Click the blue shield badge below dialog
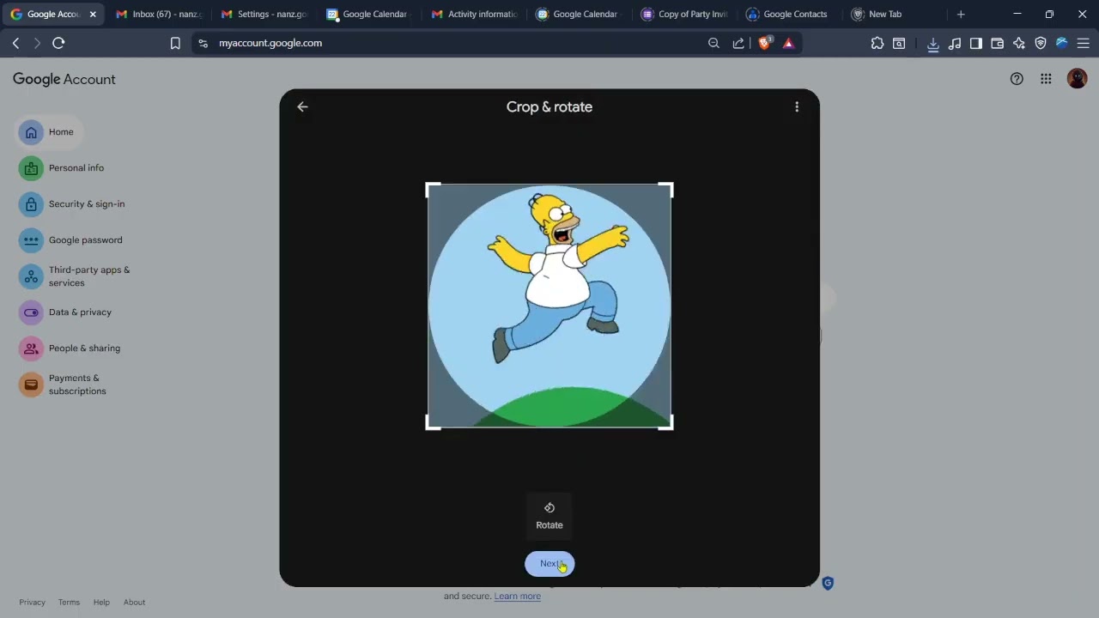1099x618 pixels. [828, 584]
